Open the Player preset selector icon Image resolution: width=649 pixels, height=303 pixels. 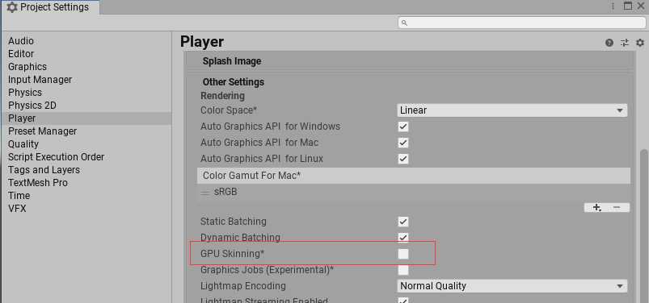[x=625, y=43]
